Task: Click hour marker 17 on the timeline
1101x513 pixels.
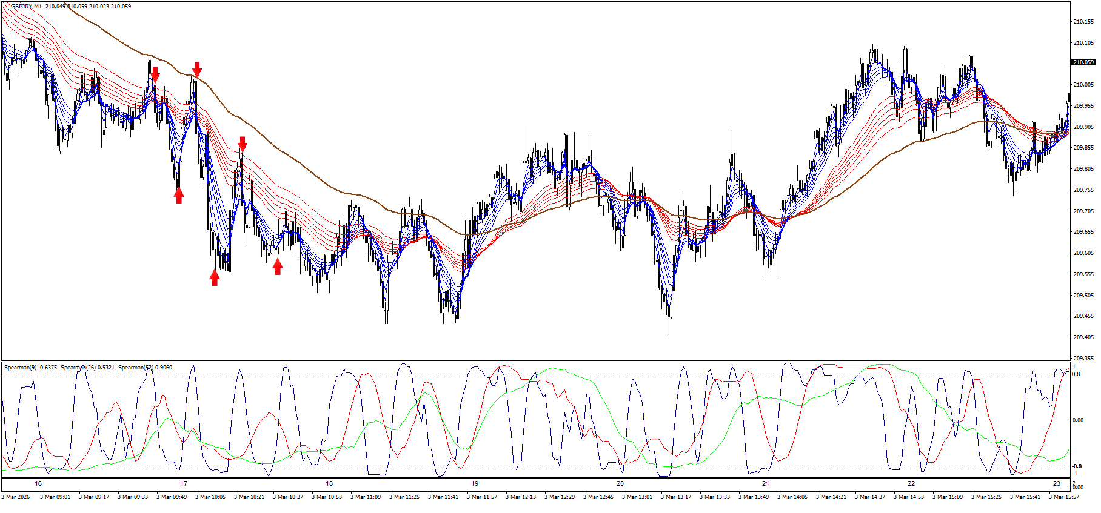Action: pos(184,483)
